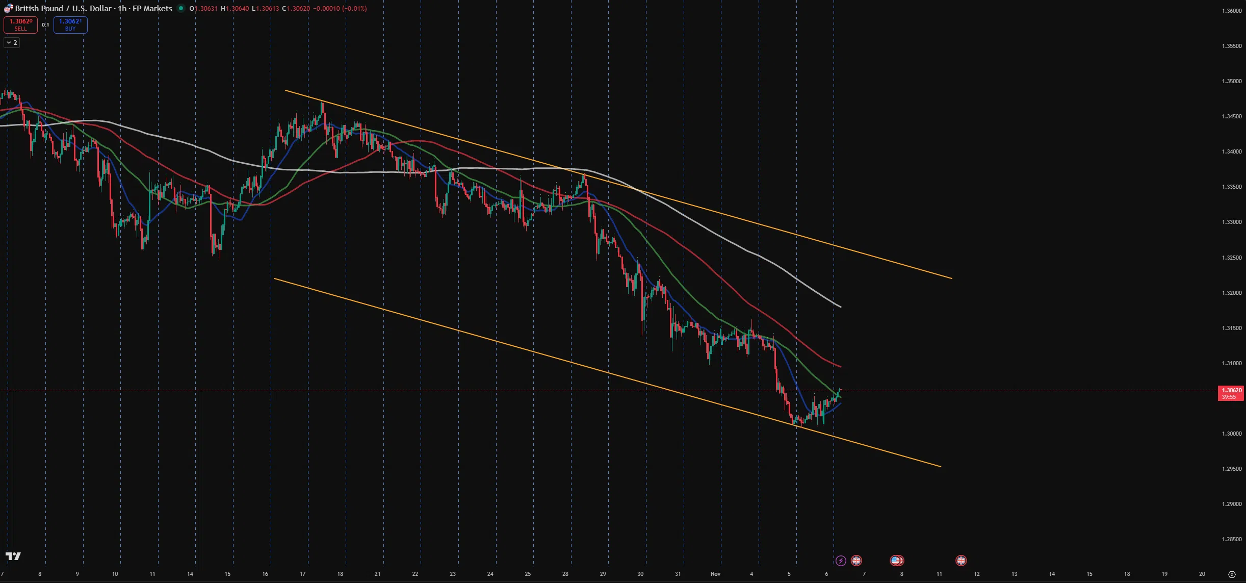Screen dimensions: 1246x583
Task: Click the 1.30000 level on price scale
Action: click(1231, 434)
